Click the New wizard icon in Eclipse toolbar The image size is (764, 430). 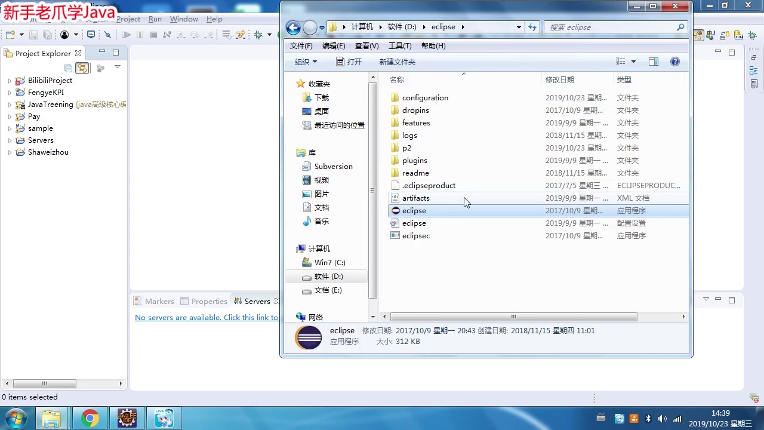10,35
